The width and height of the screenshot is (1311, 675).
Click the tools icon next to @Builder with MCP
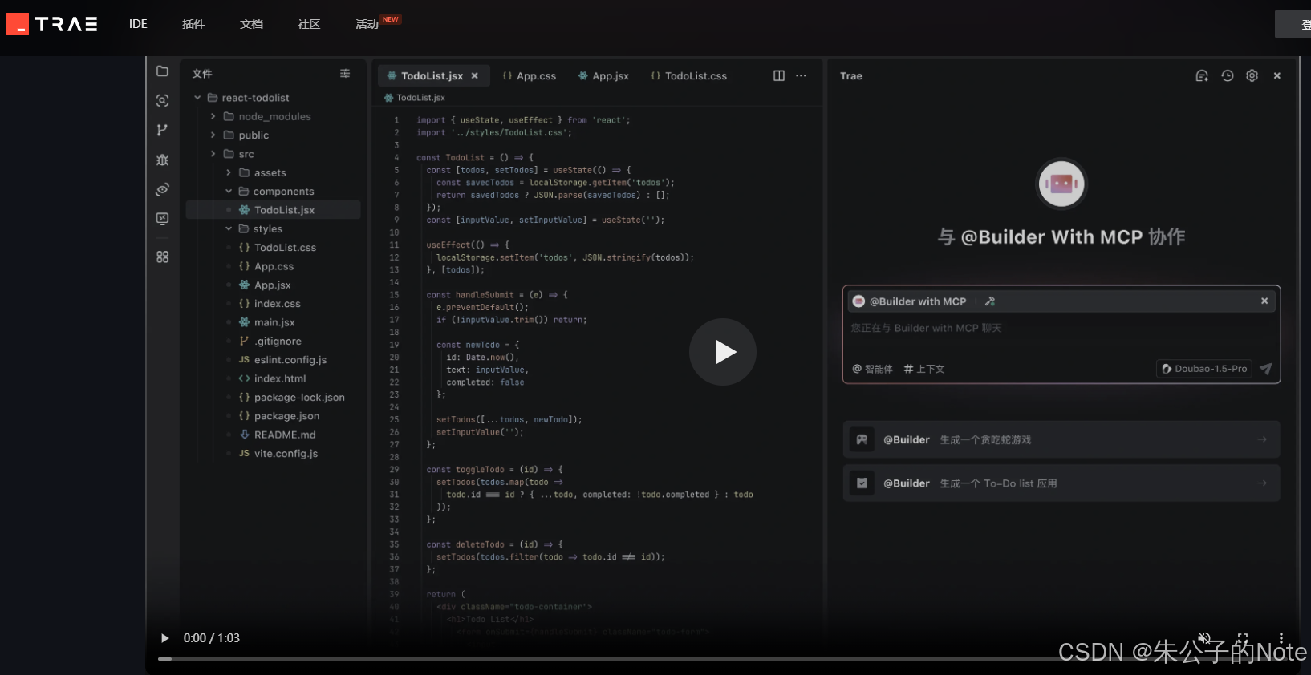(x=990, y=301)
